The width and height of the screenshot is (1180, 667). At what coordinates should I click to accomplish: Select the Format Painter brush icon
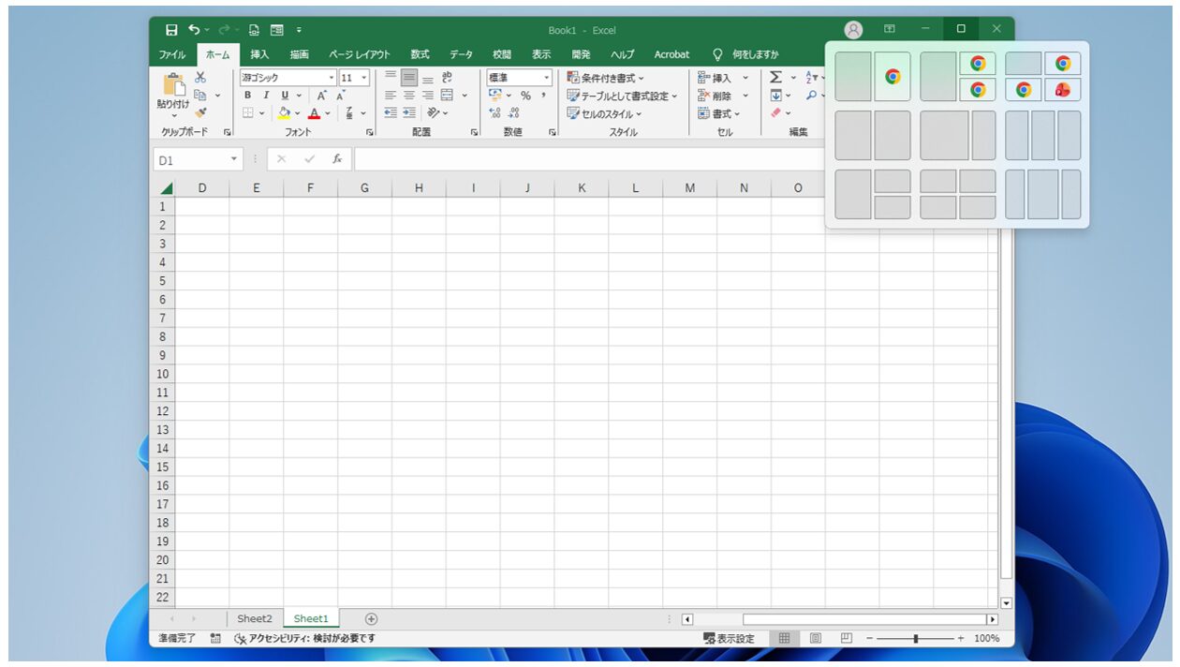pos(200,112)
